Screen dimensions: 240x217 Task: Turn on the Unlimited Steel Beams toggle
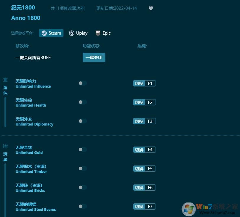tap(82, 206)
